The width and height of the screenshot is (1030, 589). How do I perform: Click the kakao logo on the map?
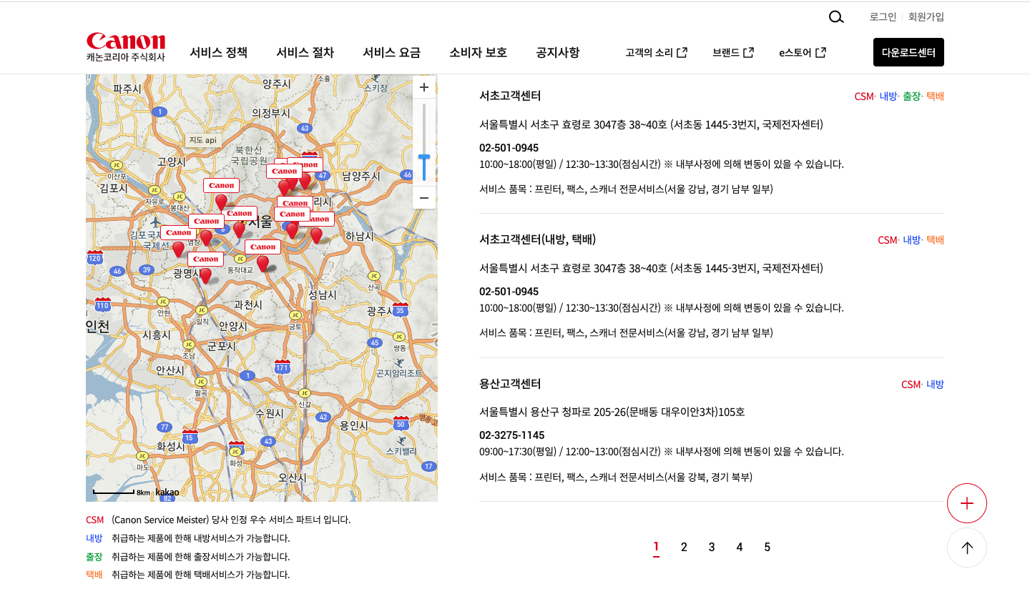click(166, 493)
